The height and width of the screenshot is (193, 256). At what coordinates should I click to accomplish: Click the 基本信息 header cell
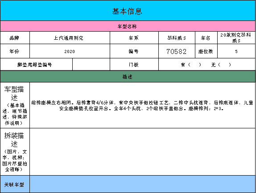point(128,11)
